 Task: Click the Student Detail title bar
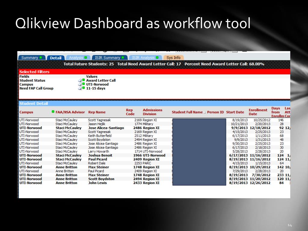[154, 103]
